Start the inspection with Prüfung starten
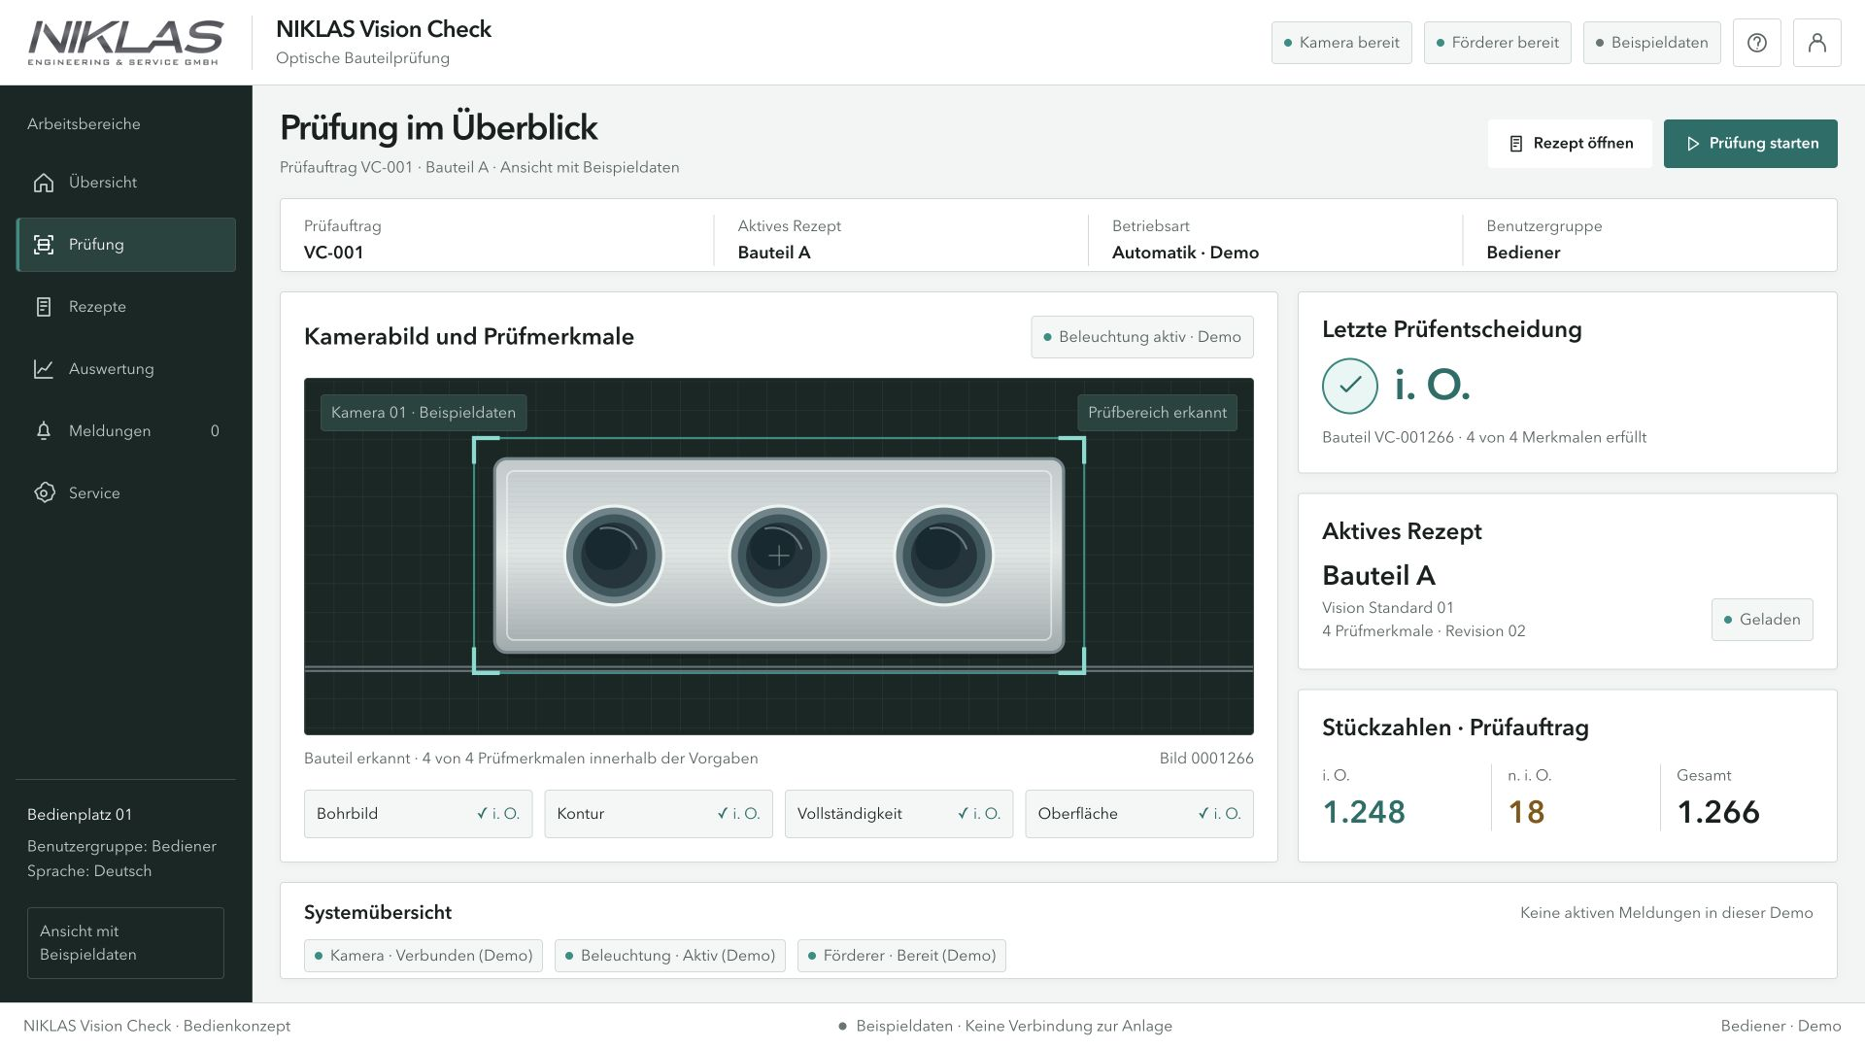 click(1749, 144)
